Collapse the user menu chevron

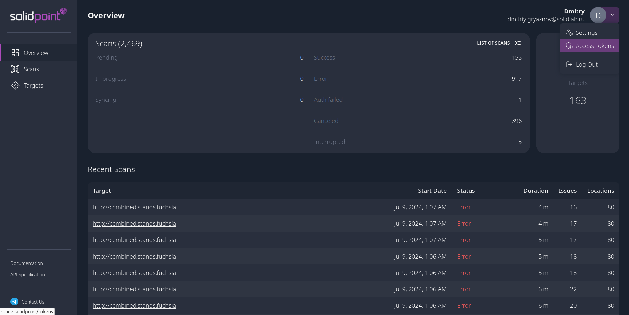tap(612, 15)
